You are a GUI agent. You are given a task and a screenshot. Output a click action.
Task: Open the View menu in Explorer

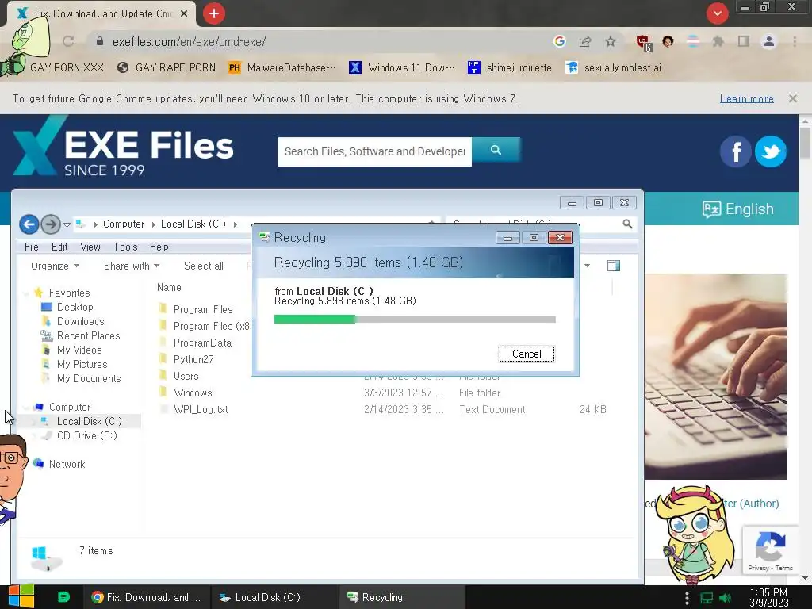[90, 247]
